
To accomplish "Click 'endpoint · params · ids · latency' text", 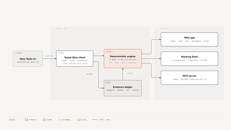I will (x=123, y=90).
